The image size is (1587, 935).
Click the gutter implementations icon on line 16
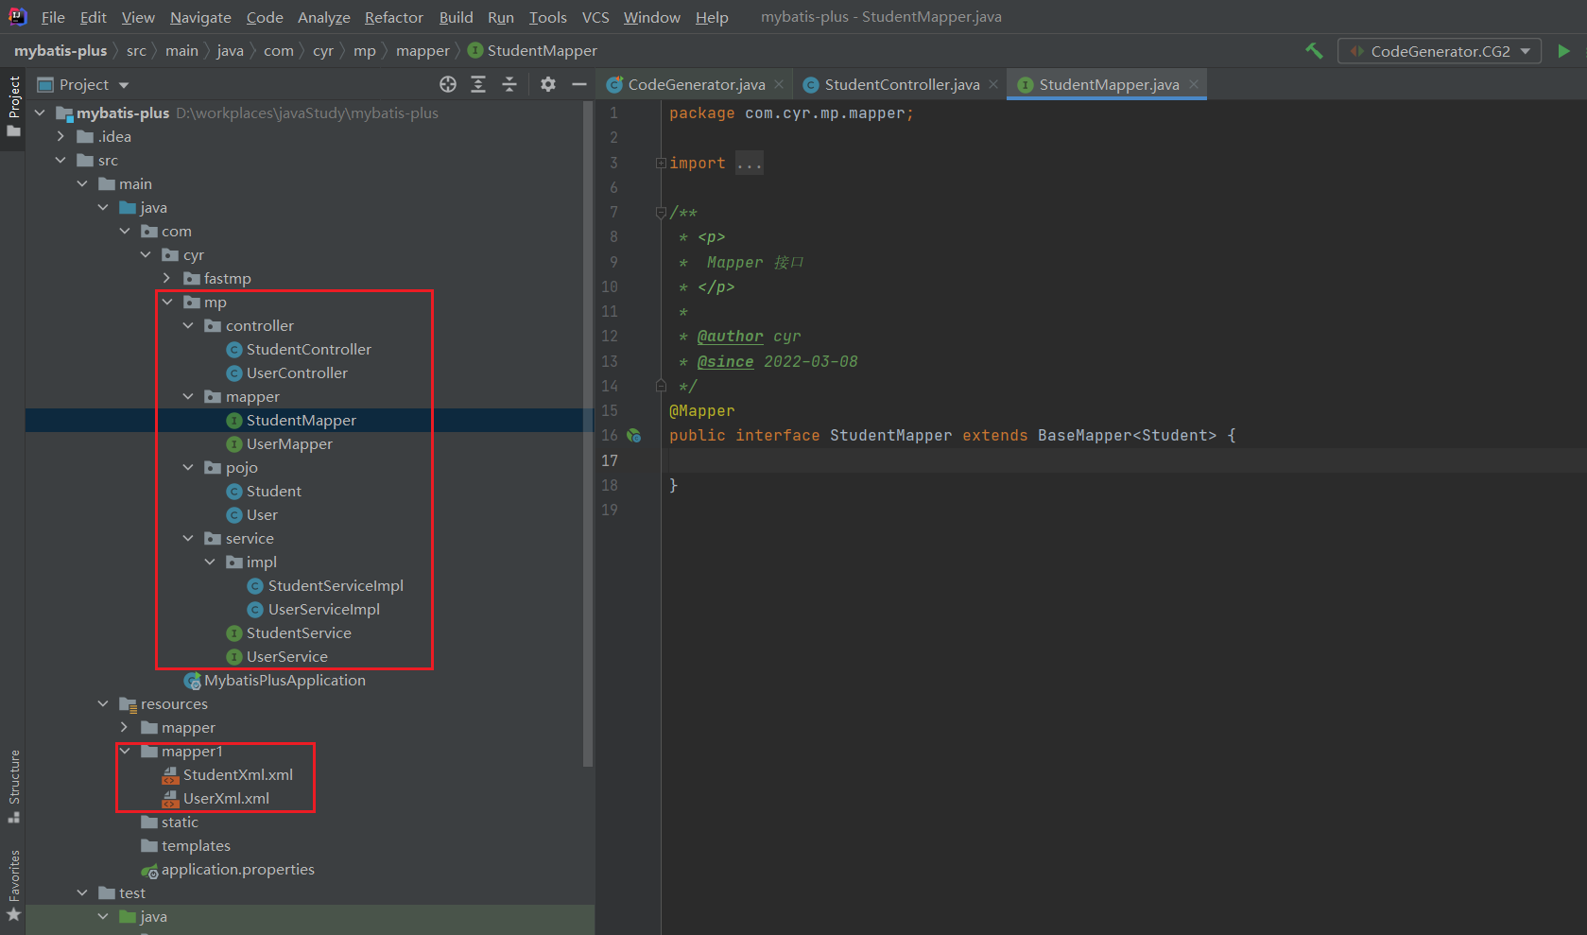coord(634,436)
